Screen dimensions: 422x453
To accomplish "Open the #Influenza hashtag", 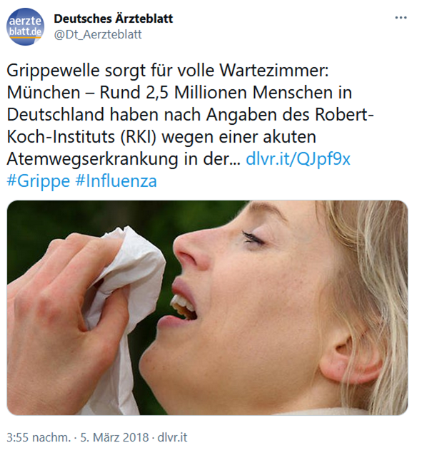I will coord(116,181).
